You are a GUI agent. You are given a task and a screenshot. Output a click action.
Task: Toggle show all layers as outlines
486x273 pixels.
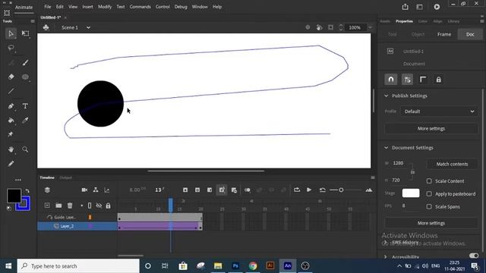coord(90,206)
